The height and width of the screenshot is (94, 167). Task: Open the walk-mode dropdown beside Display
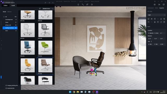click(143, 8)
